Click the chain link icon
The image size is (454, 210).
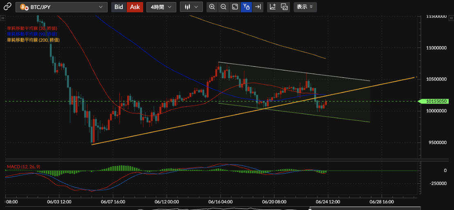8,7
